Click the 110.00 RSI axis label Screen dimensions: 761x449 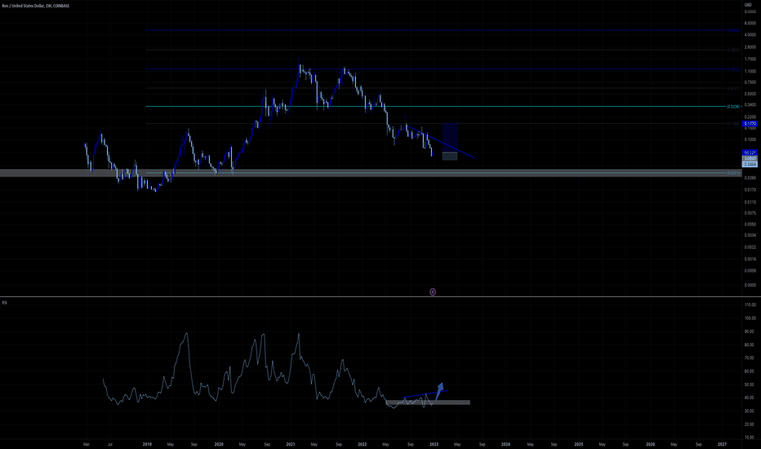pyautogui.click(x=750, y=305)
